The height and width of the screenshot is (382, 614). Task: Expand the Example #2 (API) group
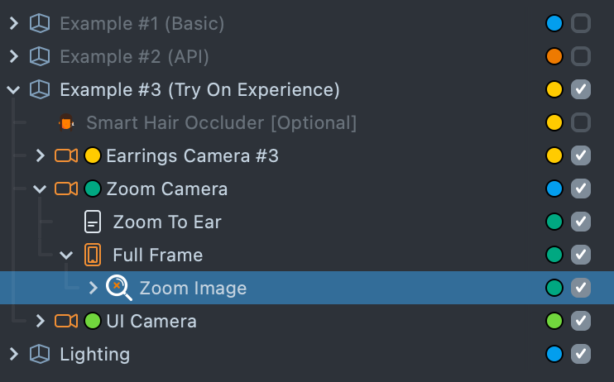(x=13, y=56)
